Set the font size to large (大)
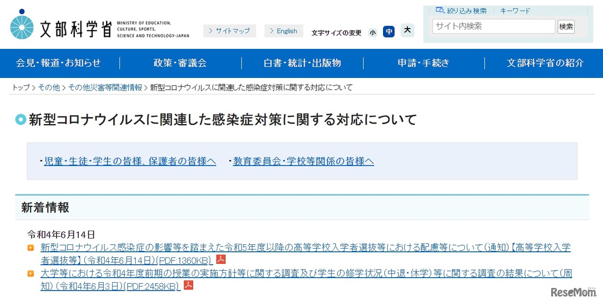This screenshot has width=603, height=303. (x=407, y=31)
